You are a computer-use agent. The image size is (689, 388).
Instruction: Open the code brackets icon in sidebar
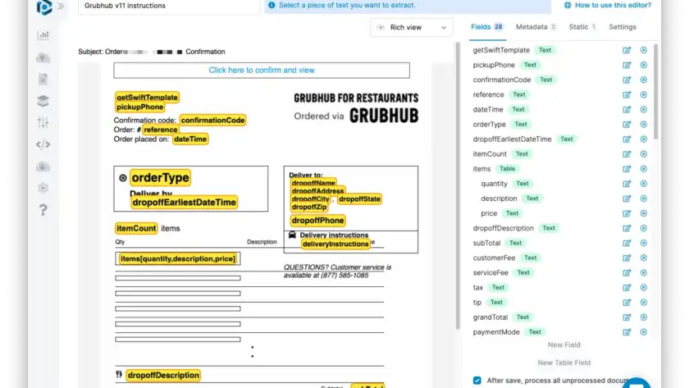[43, 144]
